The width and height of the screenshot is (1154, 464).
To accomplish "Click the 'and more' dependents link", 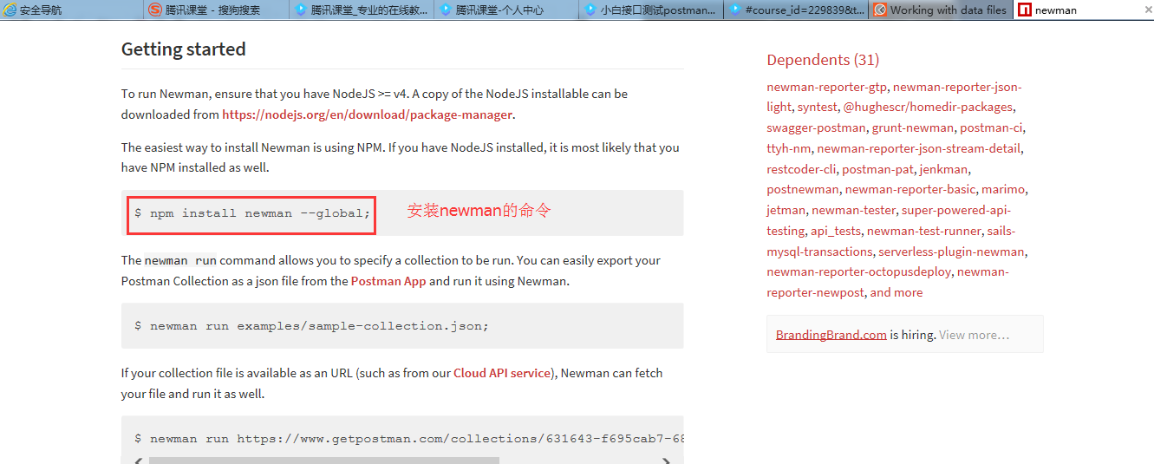I will [896, 292].
